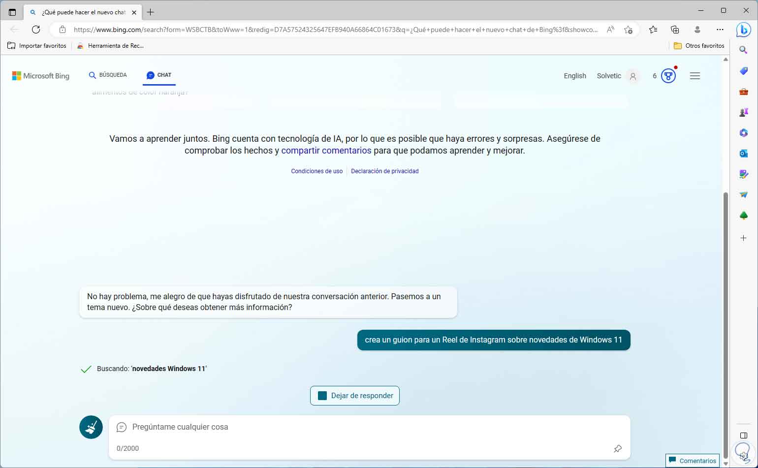Open the tab actions menu icon
758x468 pixels.
click(12, 12)
